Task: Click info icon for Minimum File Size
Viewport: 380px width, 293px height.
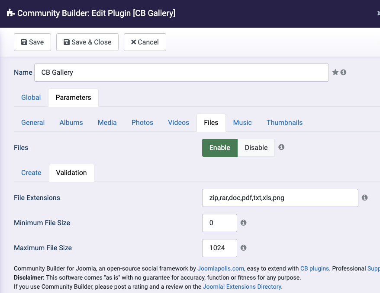Action: [243, 223]
